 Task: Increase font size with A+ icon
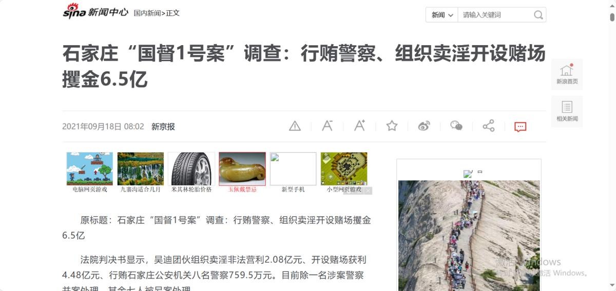coord(359,126)
